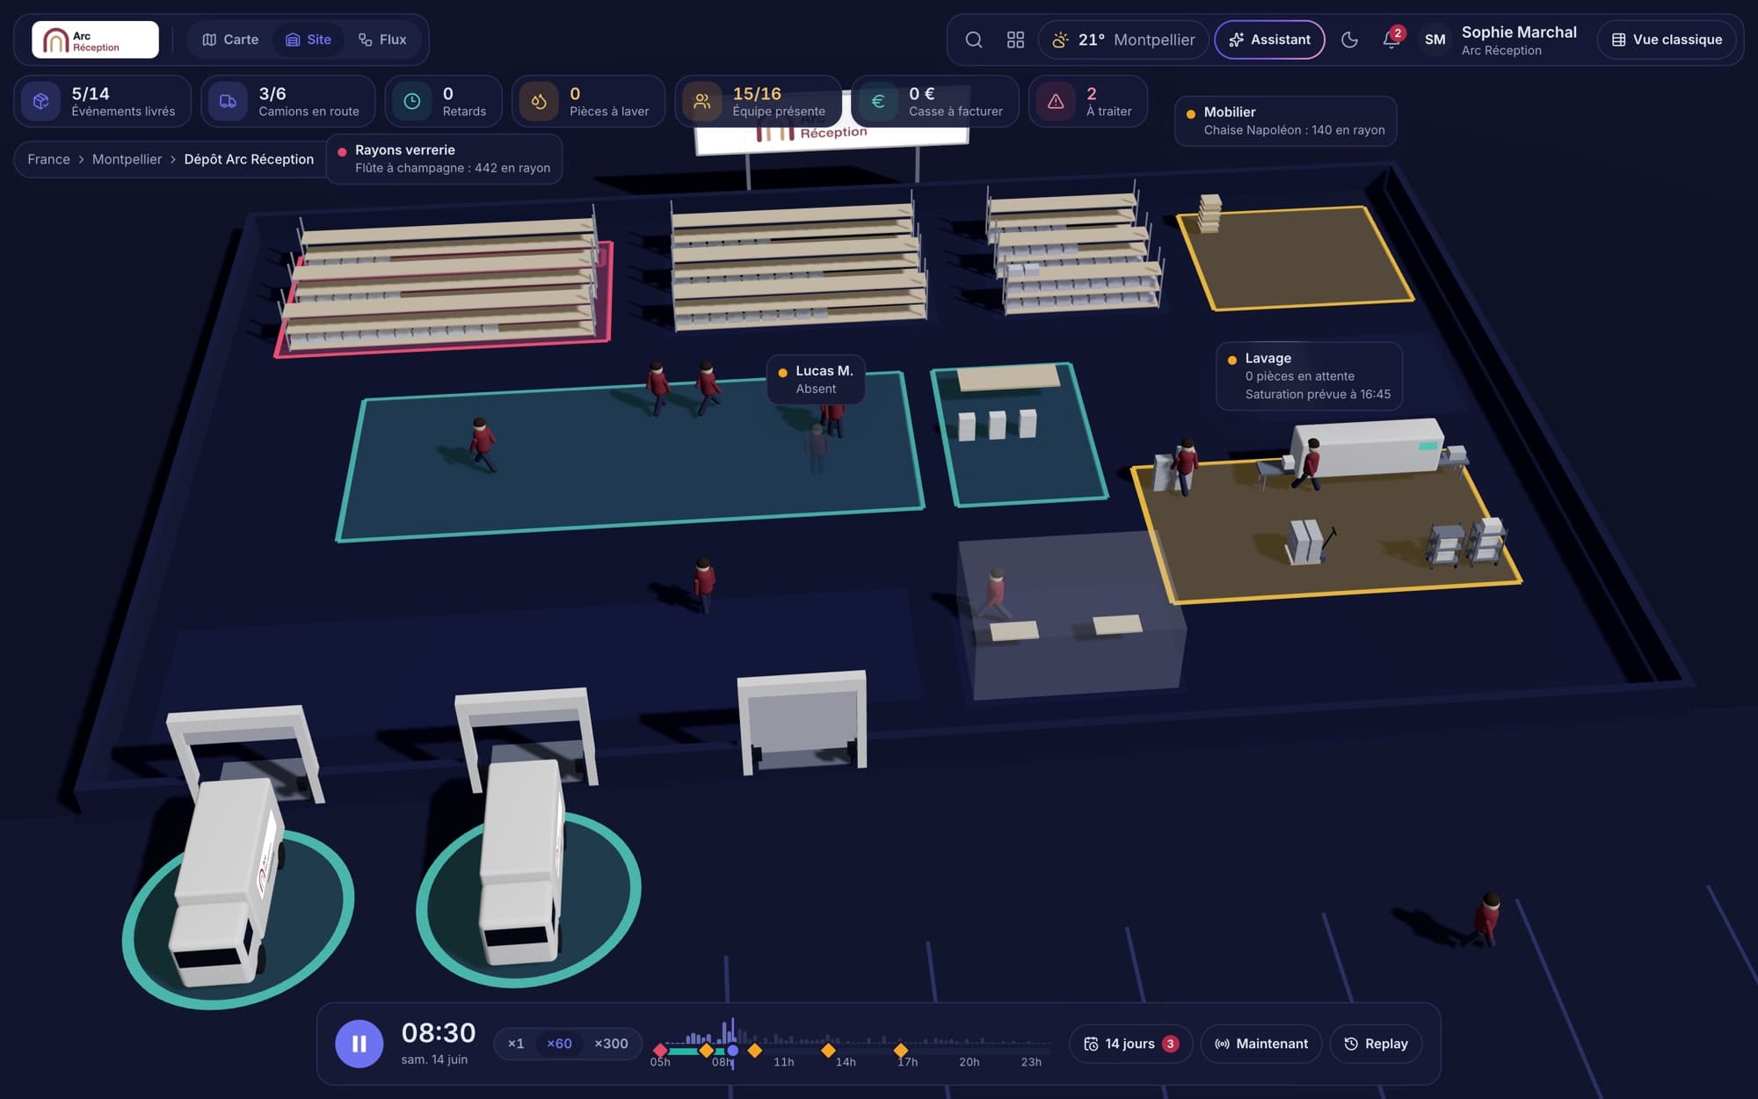Open the search magnifier icon
Image resolution: width=1758 pixels, height=1099 pixels.
click(973, 40)
